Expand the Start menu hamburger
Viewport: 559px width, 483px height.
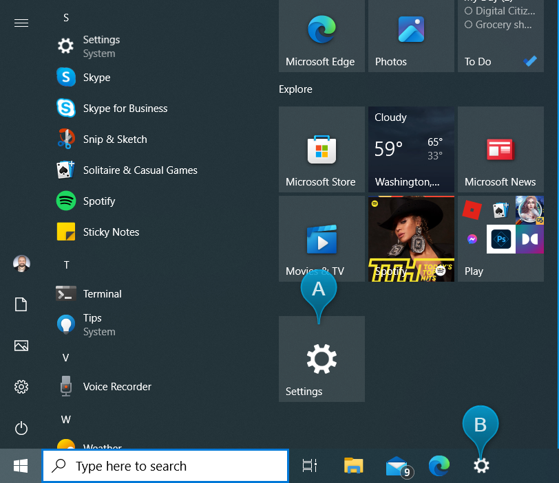[21, 23]
